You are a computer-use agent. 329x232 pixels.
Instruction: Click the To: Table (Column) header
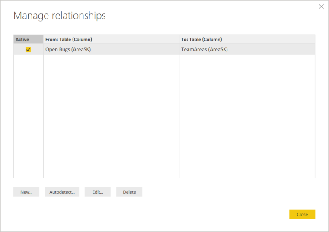pyautogui.click(x=247, y=39)
